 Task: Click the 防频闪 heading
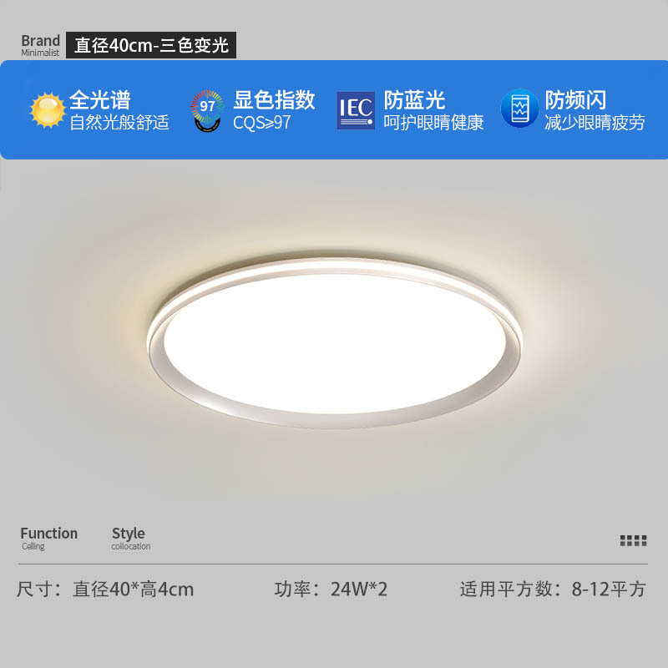[575, 100]
